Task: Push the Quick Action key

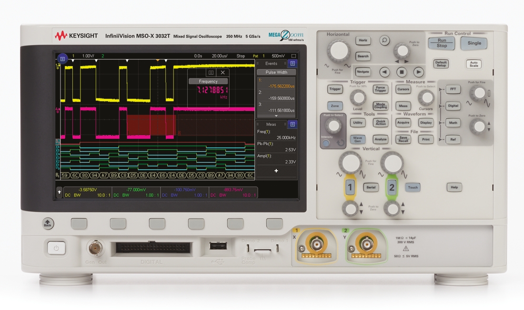Action: (380, 123)
